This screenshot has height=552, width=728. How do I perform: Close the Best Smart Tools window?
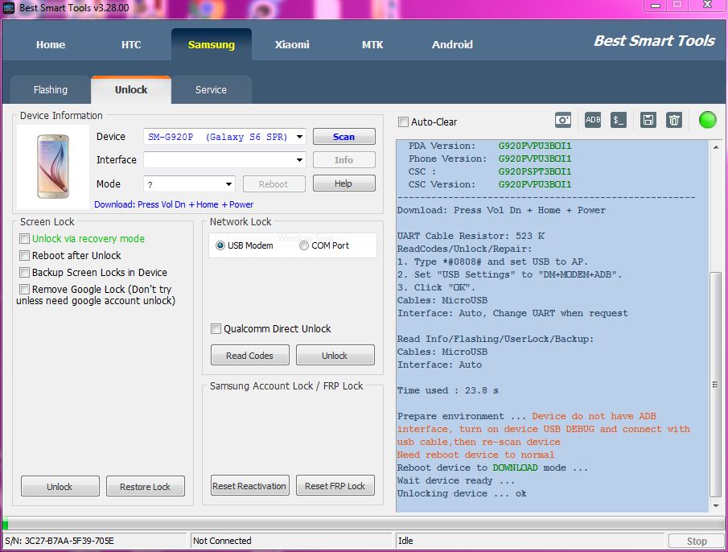(x=708, y=6)
